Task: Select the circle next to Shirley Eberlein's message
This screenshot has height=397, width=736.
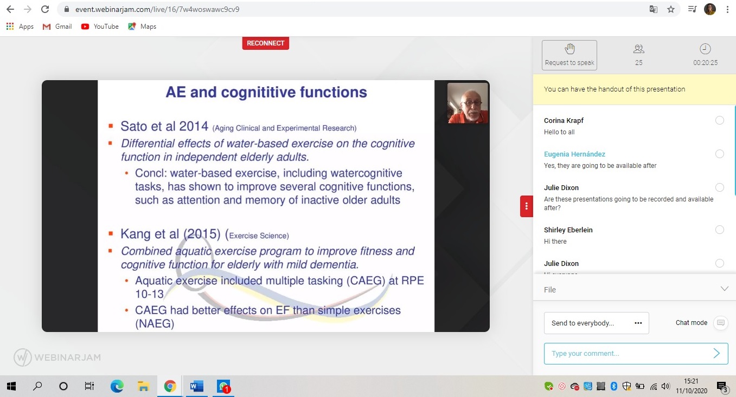Action: click(x=720, y=230)
